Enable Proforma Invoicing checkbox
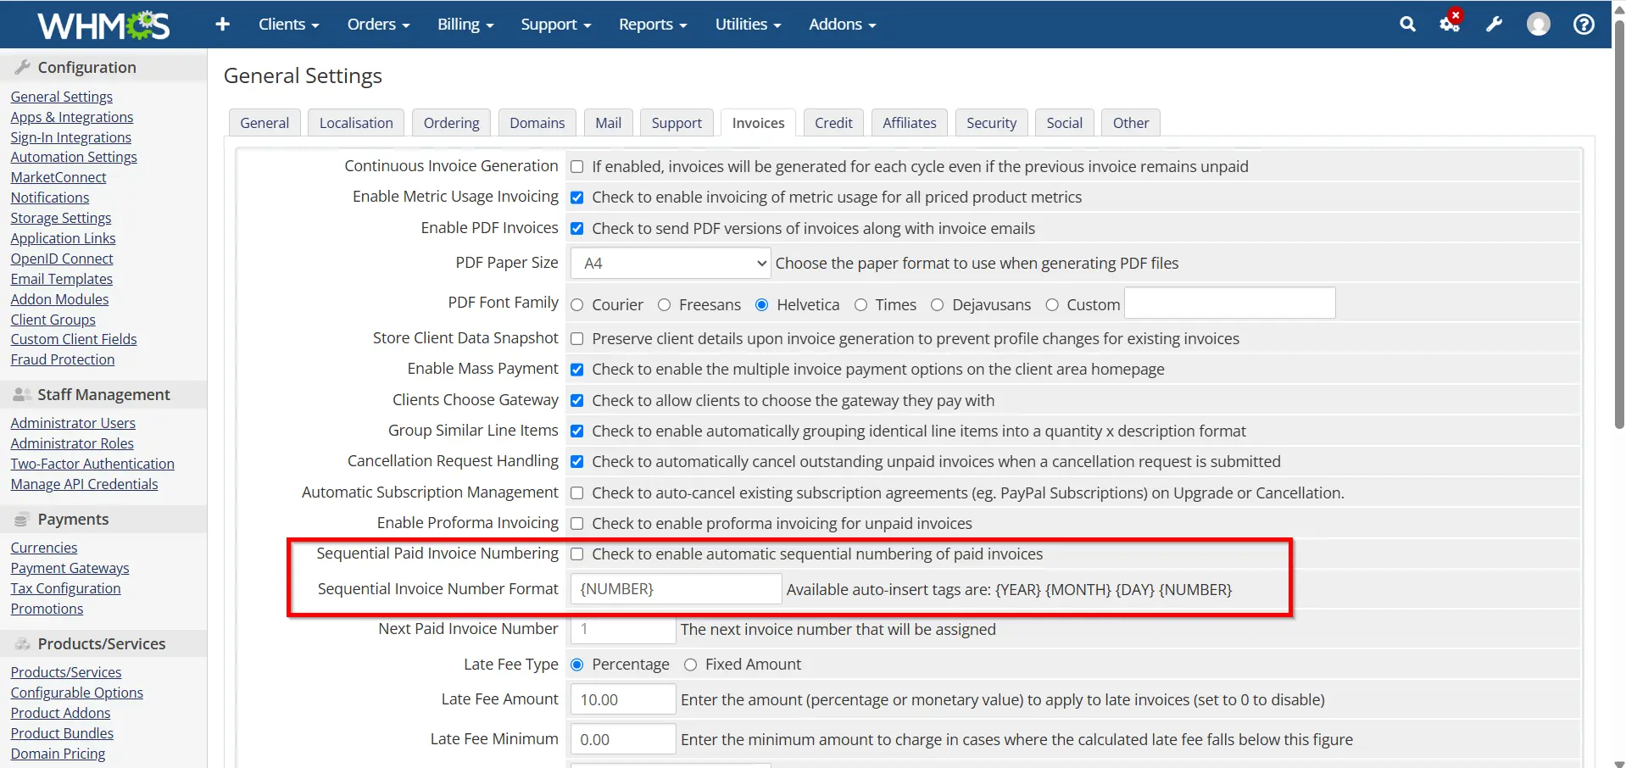 pos(577,524)
